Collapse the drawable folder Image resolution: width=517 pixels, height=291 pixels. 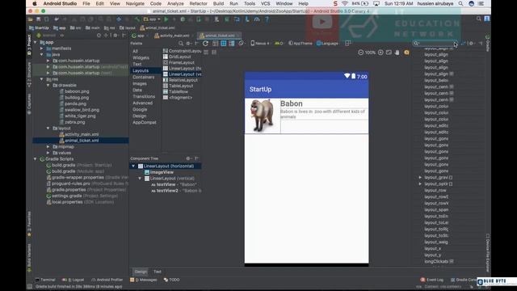48,85
